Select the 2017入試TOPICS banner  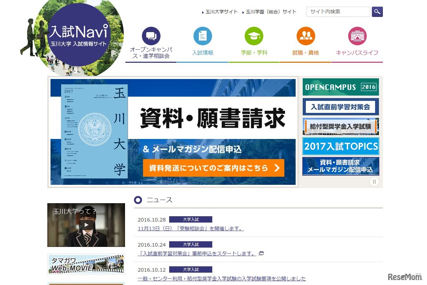coord(340,146)
